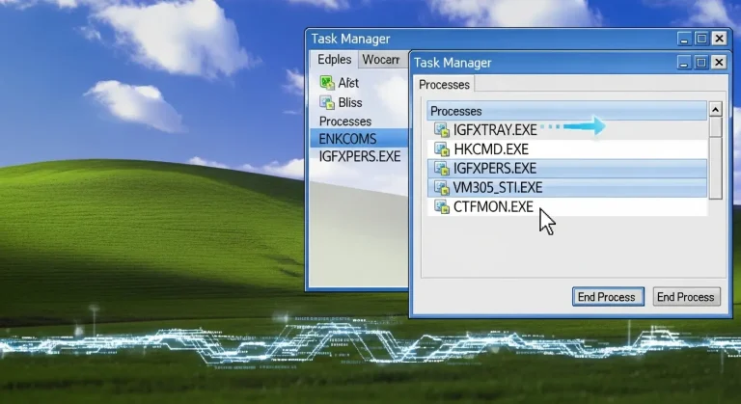This screenshot has width=741, height=404.
Task: Open the Processes tab in front Task Manager
Action: [x=444, y=85]
